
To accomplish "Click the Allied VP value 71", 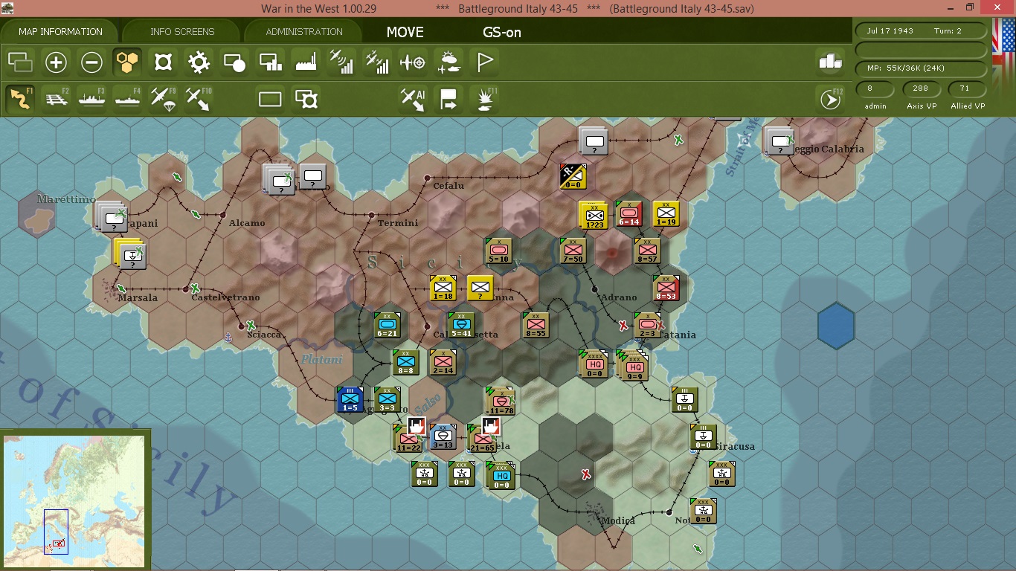I will pos(967,89).
